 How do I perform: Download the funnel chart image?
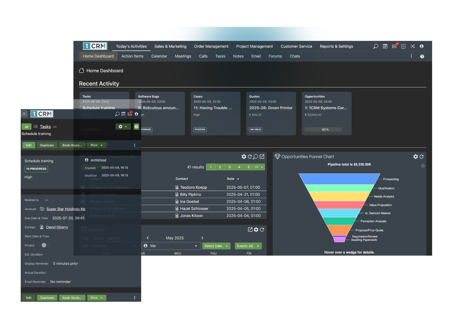click(423, 165)
